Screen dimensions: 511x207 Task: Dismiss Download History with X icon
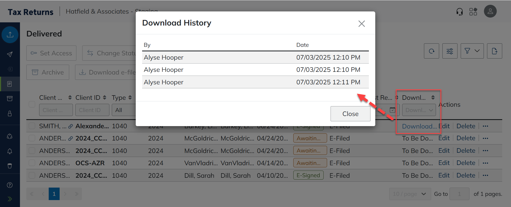(361, 24)
